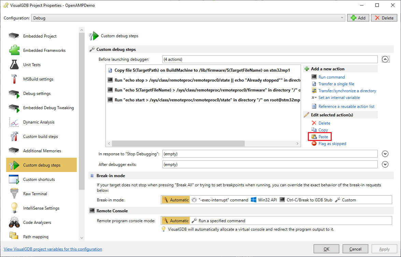Expand the Stop Debugging response actions
This screenshot has width=401, height=257.
(x=385, y=154)
